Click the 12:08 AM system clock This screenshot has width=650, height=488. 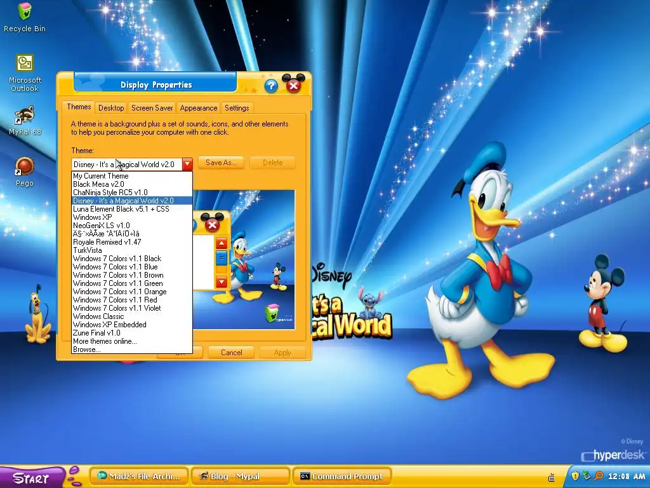[628, 477]
